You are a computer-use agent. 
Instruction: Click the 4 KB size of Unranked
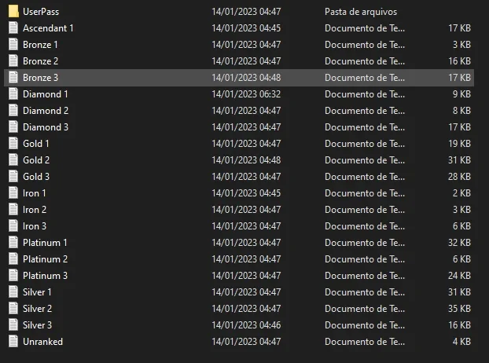click(x=461, y=342)
